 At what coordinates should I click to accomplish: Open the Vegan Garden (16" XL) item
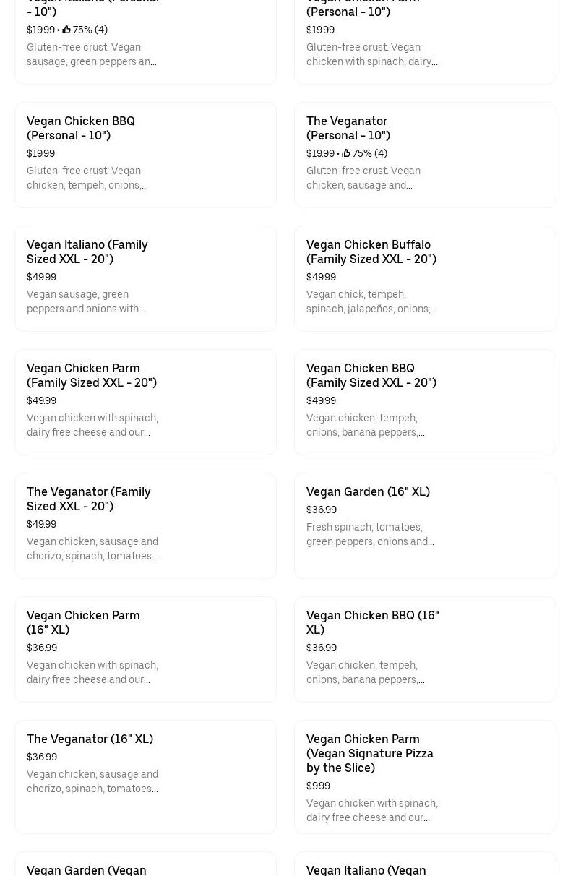tap(368, 491)
